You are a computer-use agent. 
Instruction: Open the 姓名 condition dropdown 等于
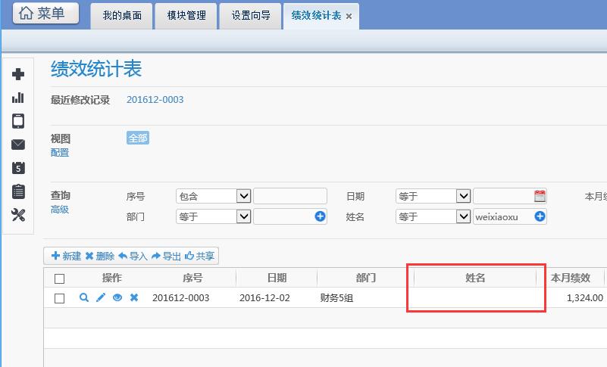click(433, 216)
